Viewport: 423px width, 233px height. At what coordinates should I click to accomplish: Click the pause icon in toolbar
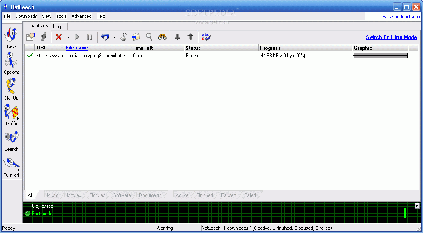click(x=90, y=37)
